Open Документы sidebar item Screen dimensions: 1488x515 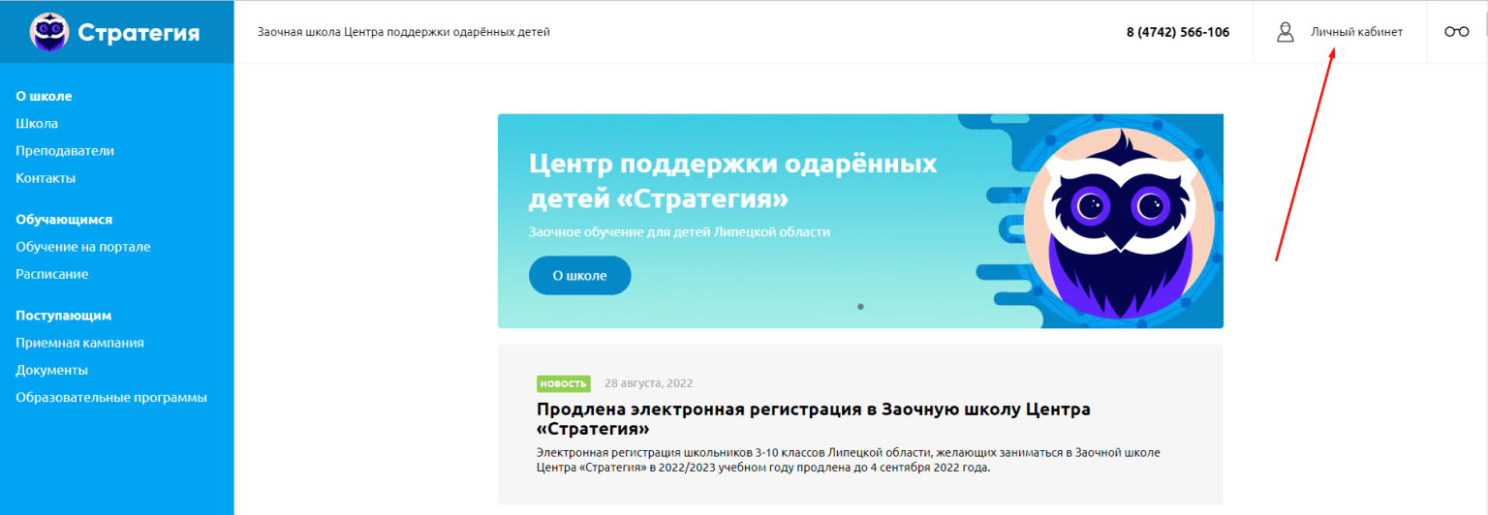52,370
